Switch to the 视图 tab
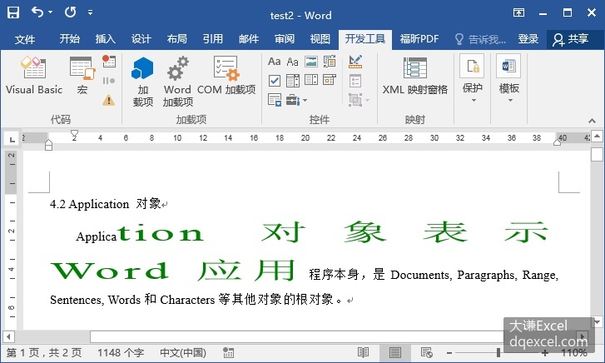The width and height of the screenshot is (605, 363). point(320,38)
